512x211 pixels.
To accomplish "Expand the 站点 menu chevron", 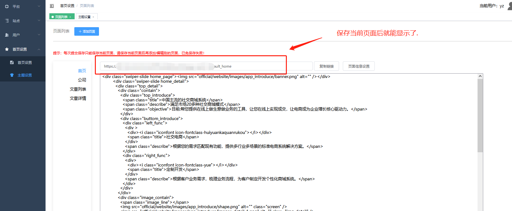I will coord(39,21).
